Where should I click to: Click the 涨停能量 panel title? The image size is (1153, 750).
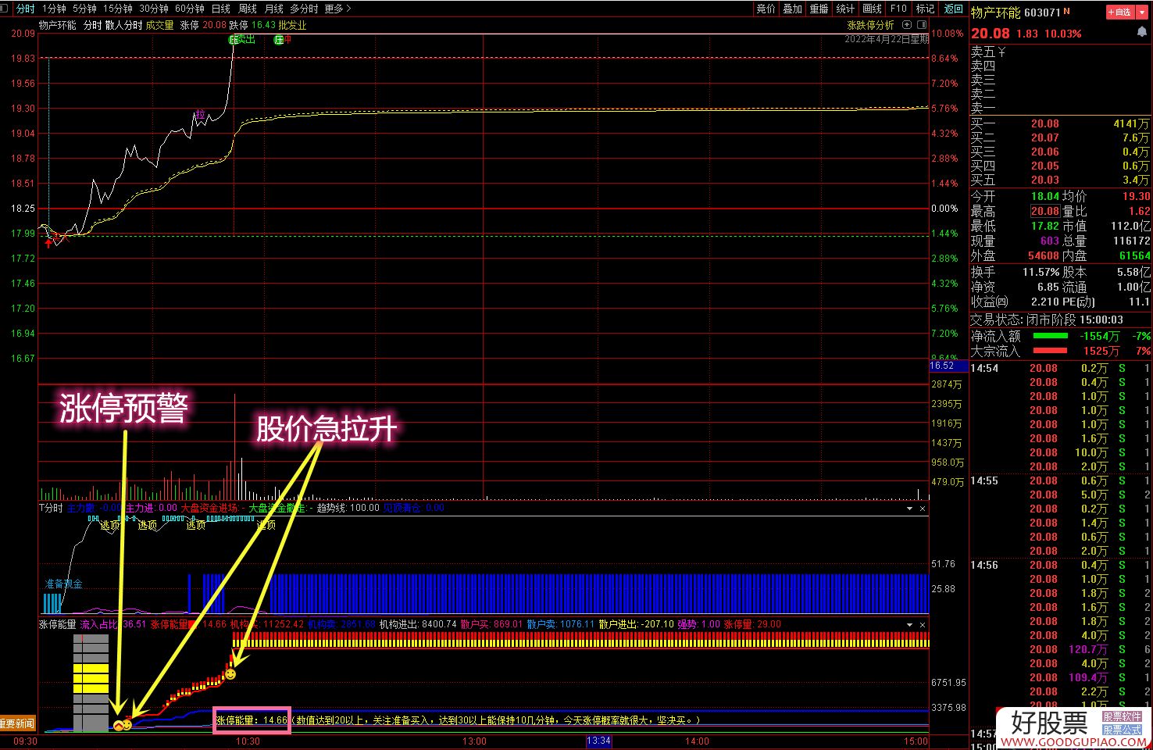(x=58, y=624)
